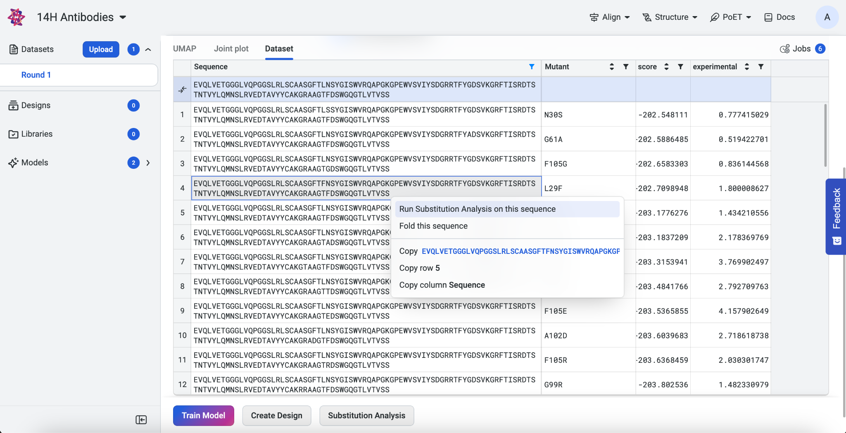Sort by the Mutant column
Image resolution: width=846 pixels, height=433 pixels.
point(612,66)
